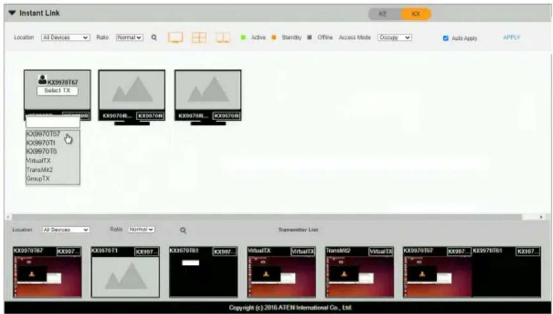Click the search magnifier in top toolbar
This screenshot has height=314, width=553.
154,37
